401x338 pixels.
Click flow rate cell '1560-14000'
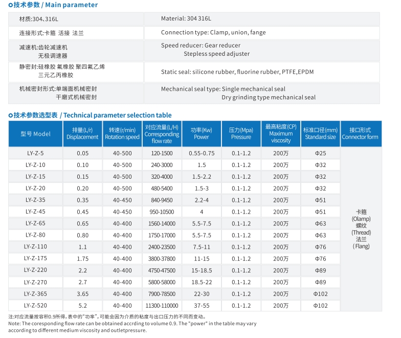[162, 224]
